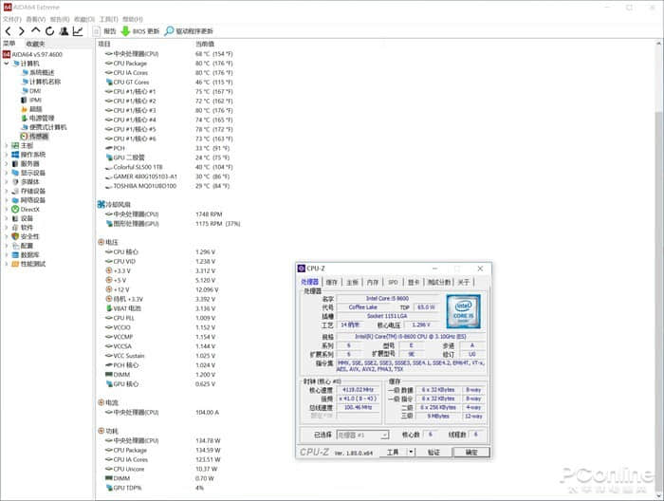Click the 冷却风扇 fan section icon
Image resolution: width=664 pixels, height=501 pixels.
(101, 205)
